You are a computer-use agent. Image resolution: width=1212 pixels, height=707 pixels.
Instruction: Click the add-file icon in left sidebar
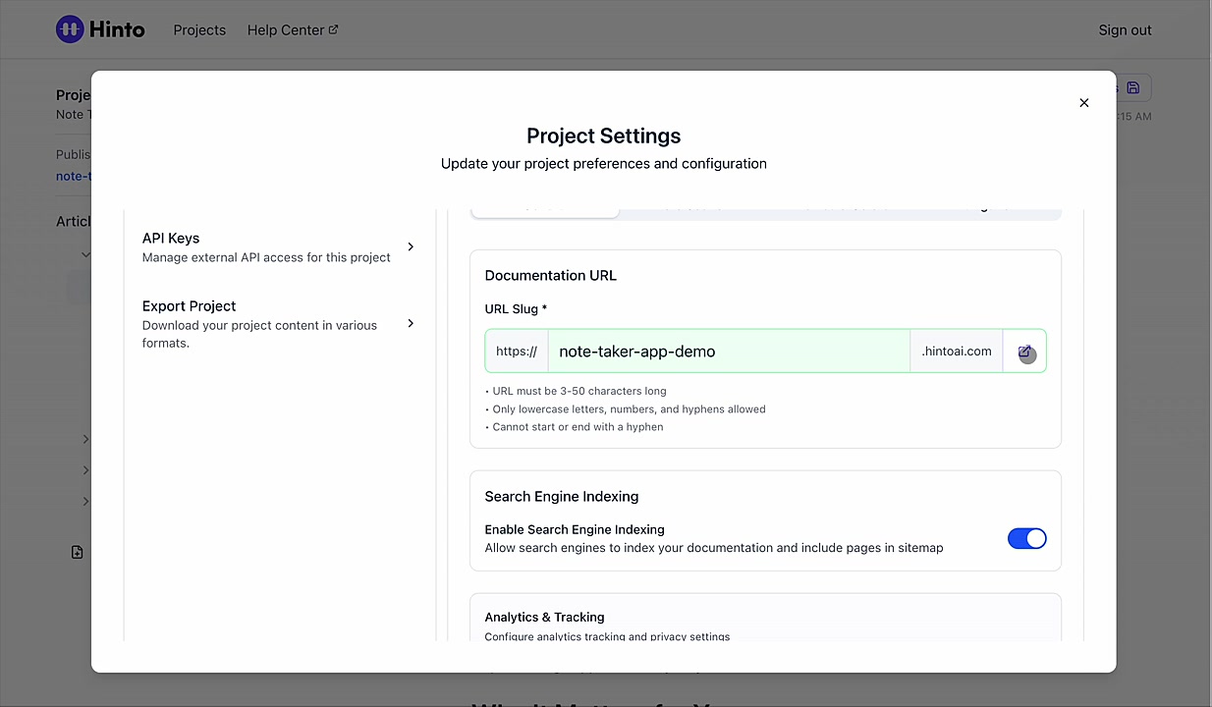78,552
